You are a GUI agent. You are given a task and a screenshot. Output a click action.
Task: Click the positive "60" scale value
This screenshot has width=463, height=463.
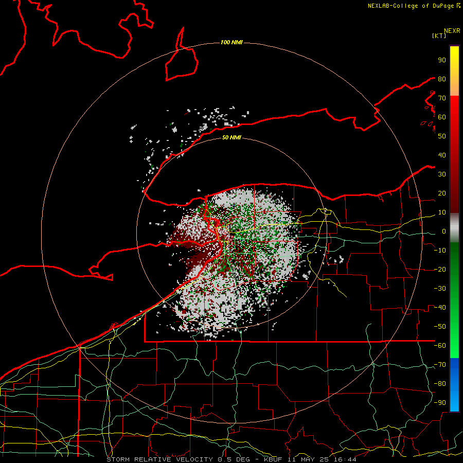pos(442,117)
